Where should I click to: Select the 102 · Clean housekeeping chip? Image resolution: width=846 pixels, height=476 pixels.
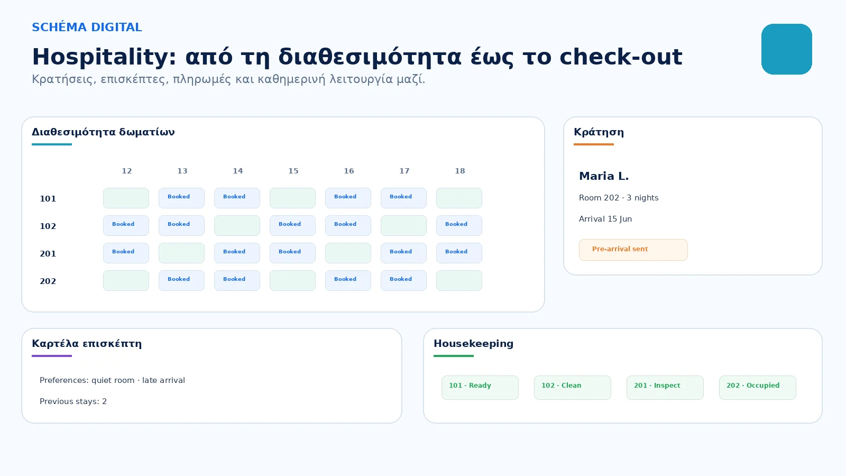click(573, 388)
